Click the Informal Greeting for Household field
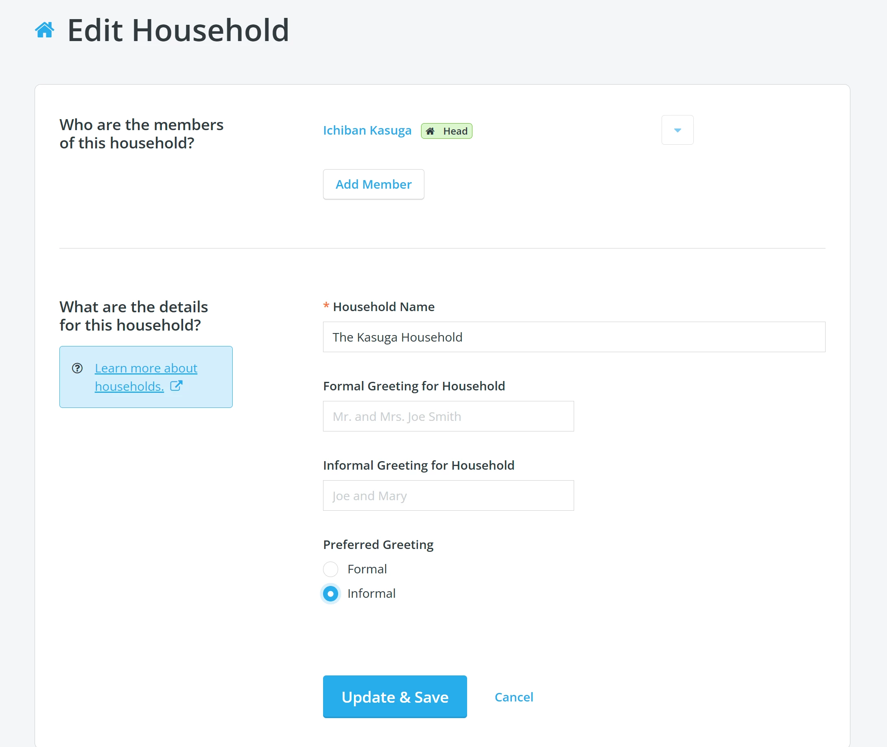Screen dimensions: 887x747 coord(448,495)
